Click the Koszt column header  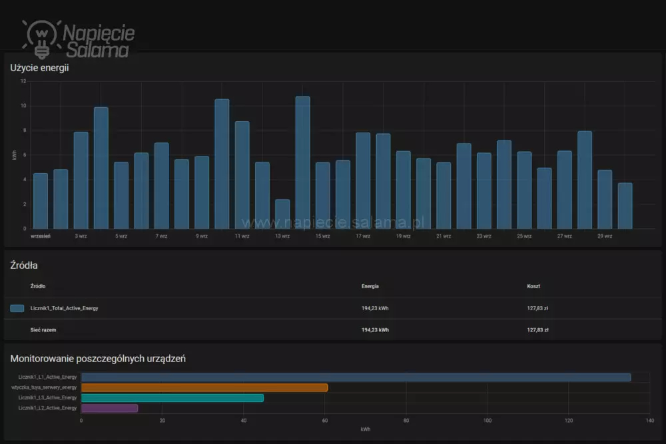coord(533,286)
